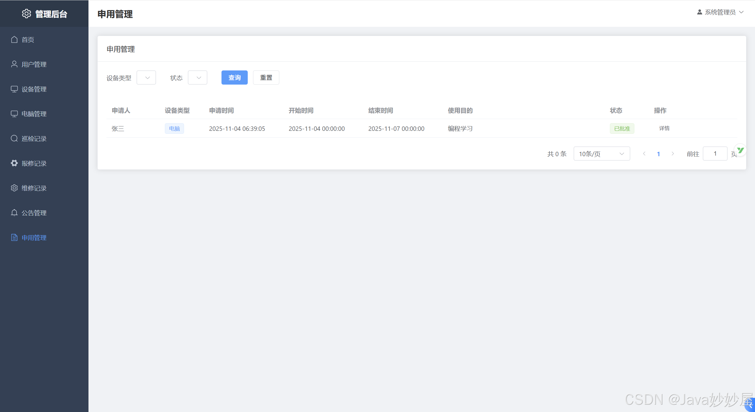Click the monitor icon beside 电脑管理
The width and height of the screenshot is (755, 412).
tap(14, 114)
